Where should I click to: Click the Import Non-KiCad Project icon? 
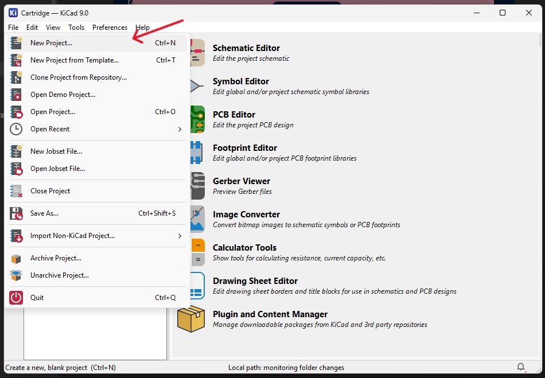coord(16,236)
